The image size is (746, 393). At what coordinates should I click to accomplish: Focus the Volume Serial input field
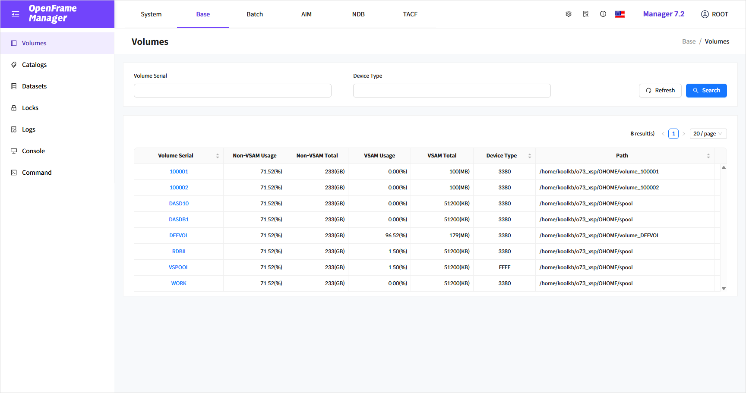point(232,91)
